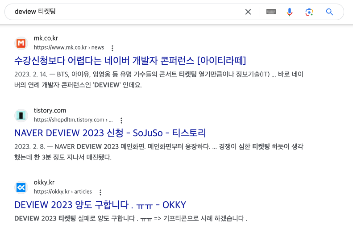The image size is (353, 229).
Task: Open more options for okky.kr result
Action: click(x=100, y=192)
